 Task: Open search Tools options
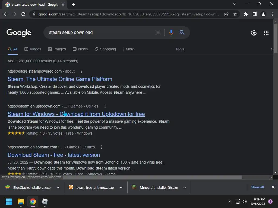[x=180, y=49]
